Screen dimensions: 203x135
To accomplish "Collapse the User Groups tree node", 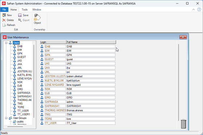I will 6,118.
